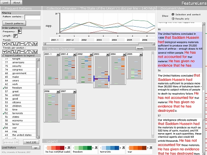Choose the Results only radio option
The image size is (207, 155).
[173, 19]
